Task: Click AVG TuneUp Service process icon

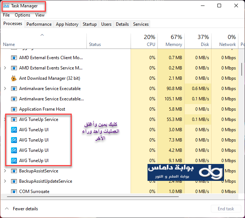Action: pyautogui.click(x=14, y=119)
